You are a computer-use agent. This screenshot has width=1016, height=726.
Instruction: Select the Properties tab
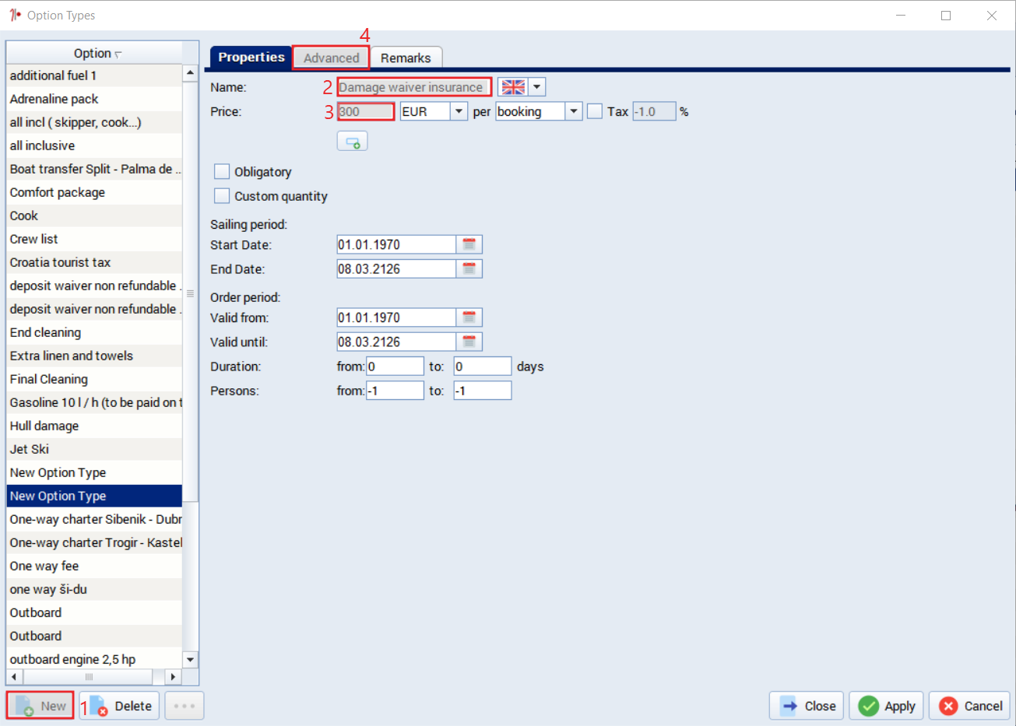251,57
